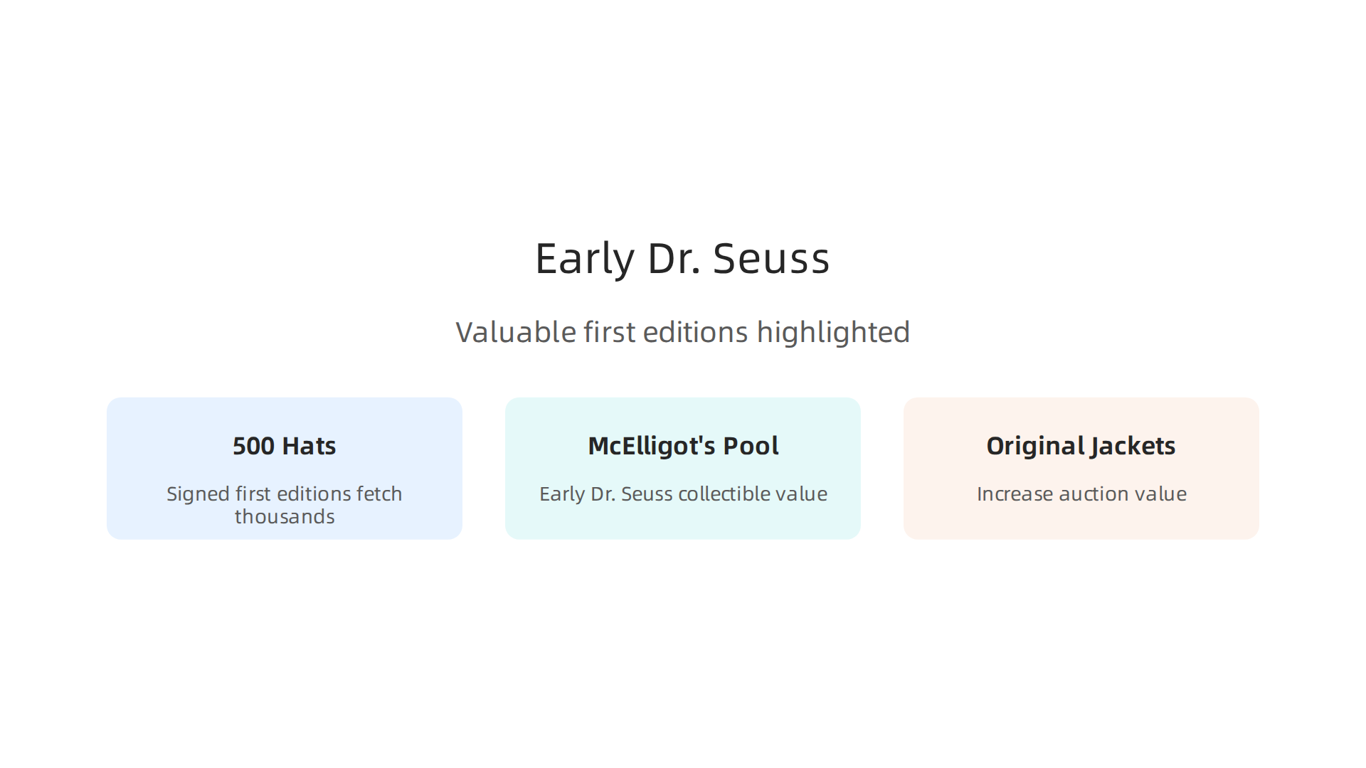
Task: Click the word Pool in middle card
Action: click(751, 446)
